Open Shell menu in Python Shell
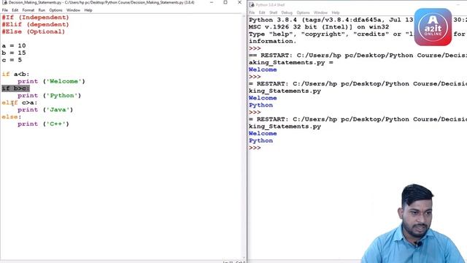Screen dimensions: 467x263 click(x=274, y=12)
